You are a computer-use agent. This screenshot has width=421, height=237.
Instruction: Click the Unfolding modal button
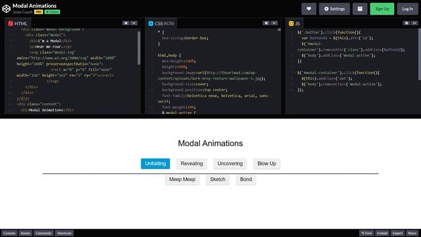click(x=155, y=164)
